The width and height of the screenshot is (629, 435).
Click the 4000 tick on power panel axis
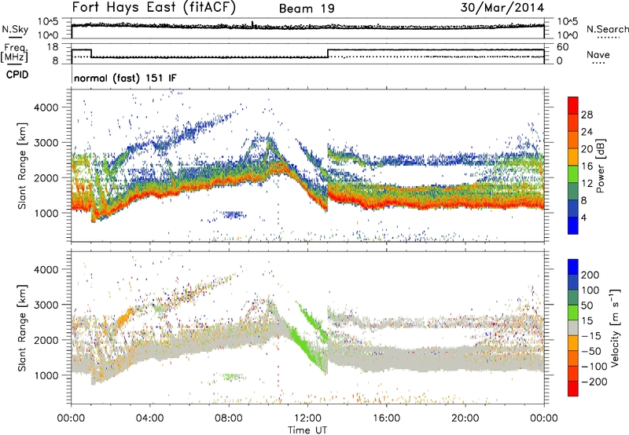point(46,108)
